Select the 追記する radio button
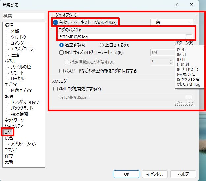The image size is (206, 181). [x=61, y=45]
